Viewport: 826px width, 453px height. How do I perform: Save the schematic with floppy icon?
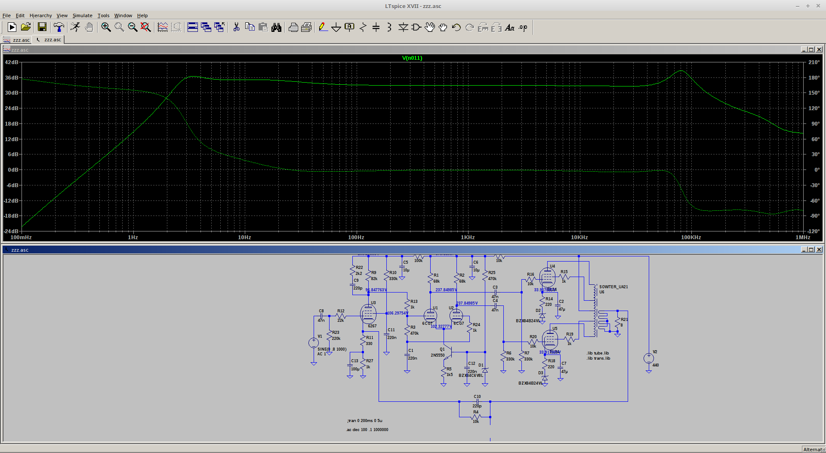tap(42, 27)
